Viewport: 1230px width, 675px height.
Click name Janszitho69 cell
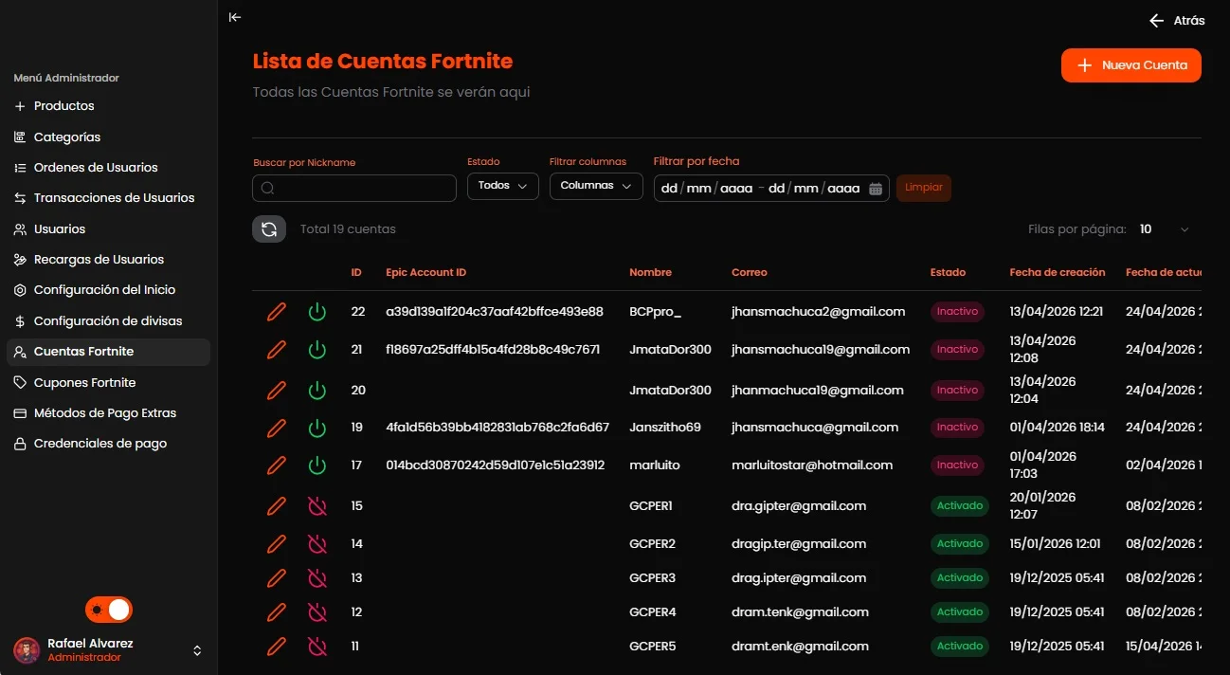click(665, 428)
